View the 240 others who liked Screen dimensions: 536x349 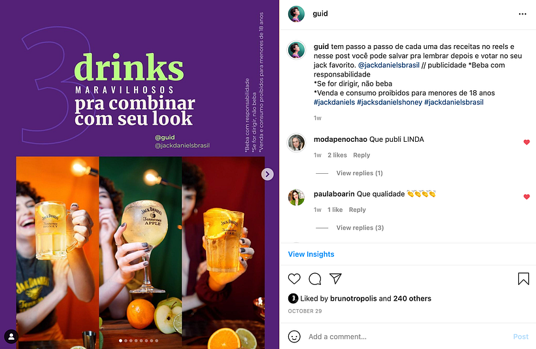tap(412, 299)
